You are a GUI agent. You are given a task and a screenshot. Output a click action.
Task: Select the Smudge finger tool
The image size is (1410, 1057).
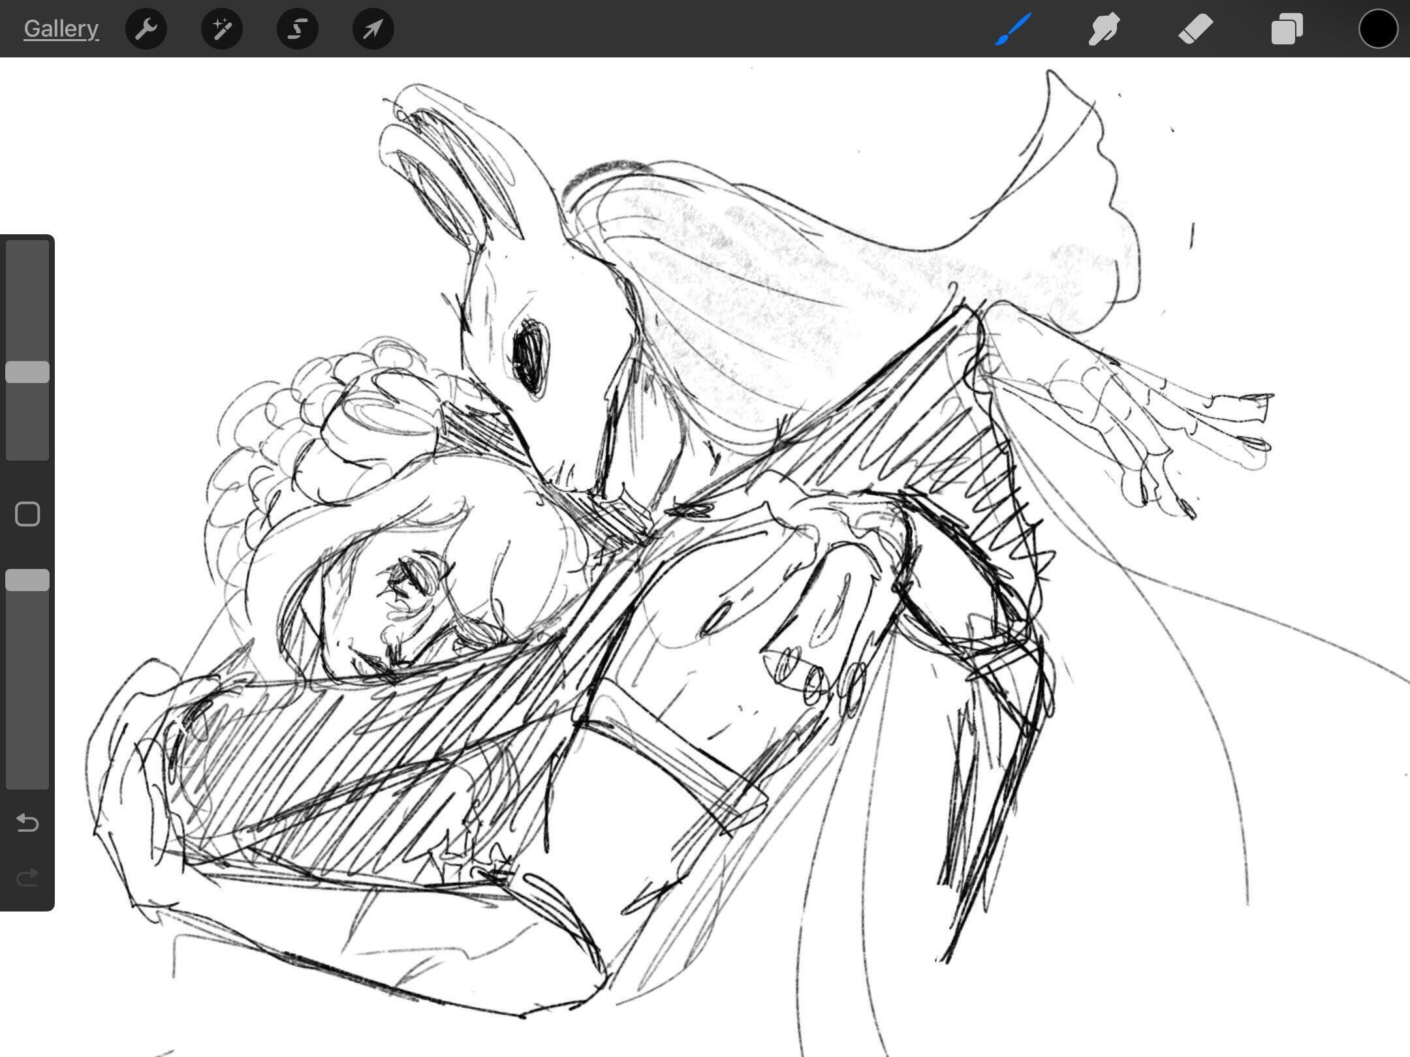click(x=1104, y=29)
